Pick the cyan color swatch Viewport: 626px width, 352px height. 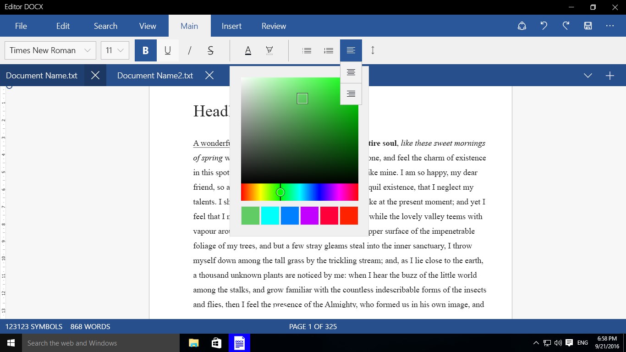[270, 216]
